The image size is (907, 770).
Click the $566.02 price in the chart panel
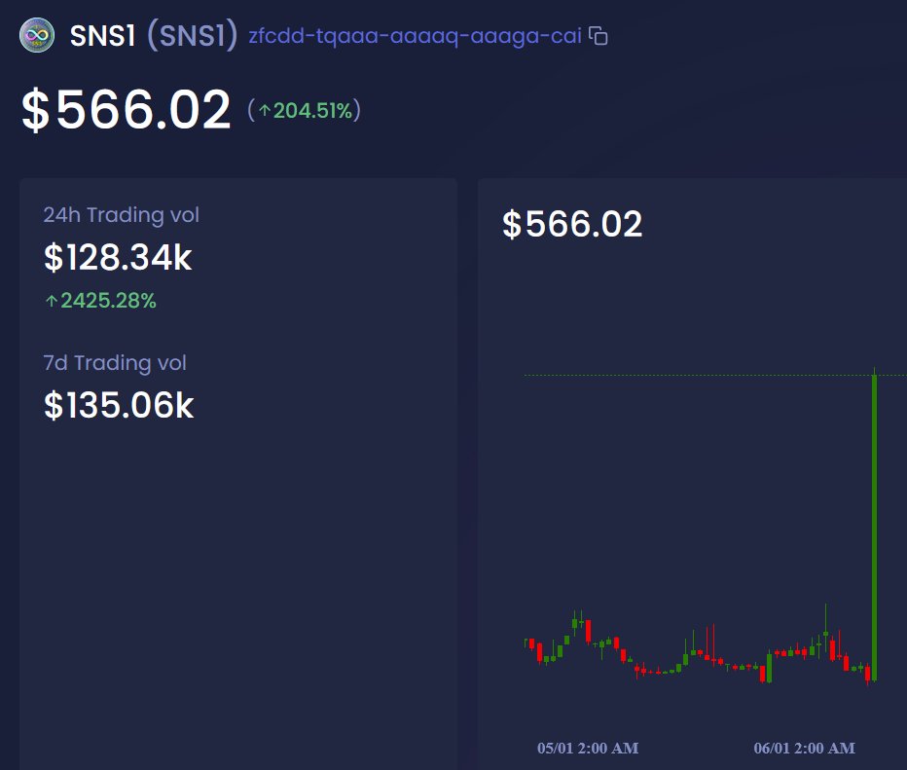coord(572,224)
